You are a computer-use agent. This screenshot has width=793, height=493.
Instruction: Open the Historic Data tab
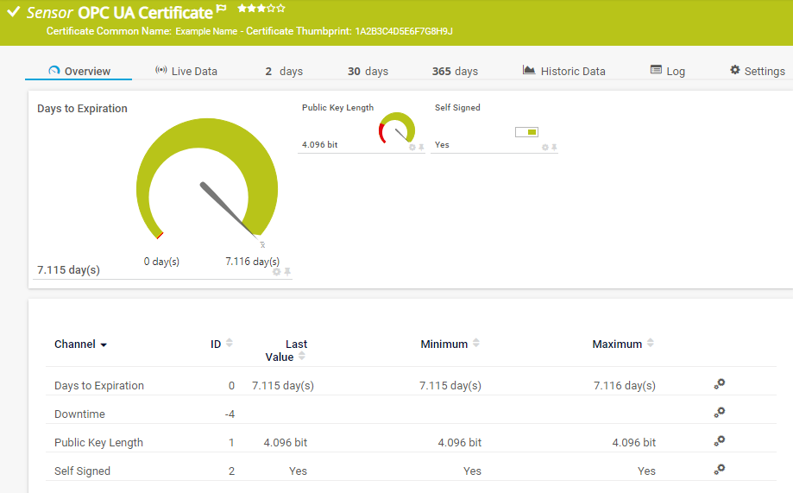click(563, 71)
